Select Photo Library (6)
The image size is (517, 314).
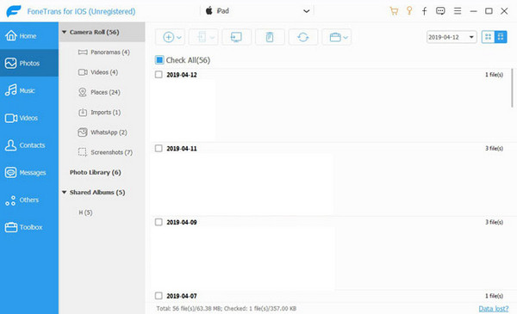point(96,172)
